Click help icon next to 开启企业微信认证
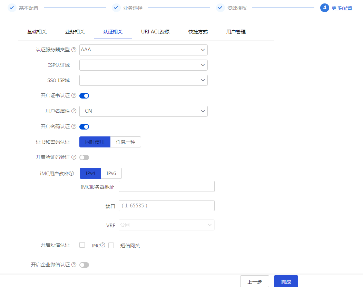 pyautogui.click(x=74, y=265)
